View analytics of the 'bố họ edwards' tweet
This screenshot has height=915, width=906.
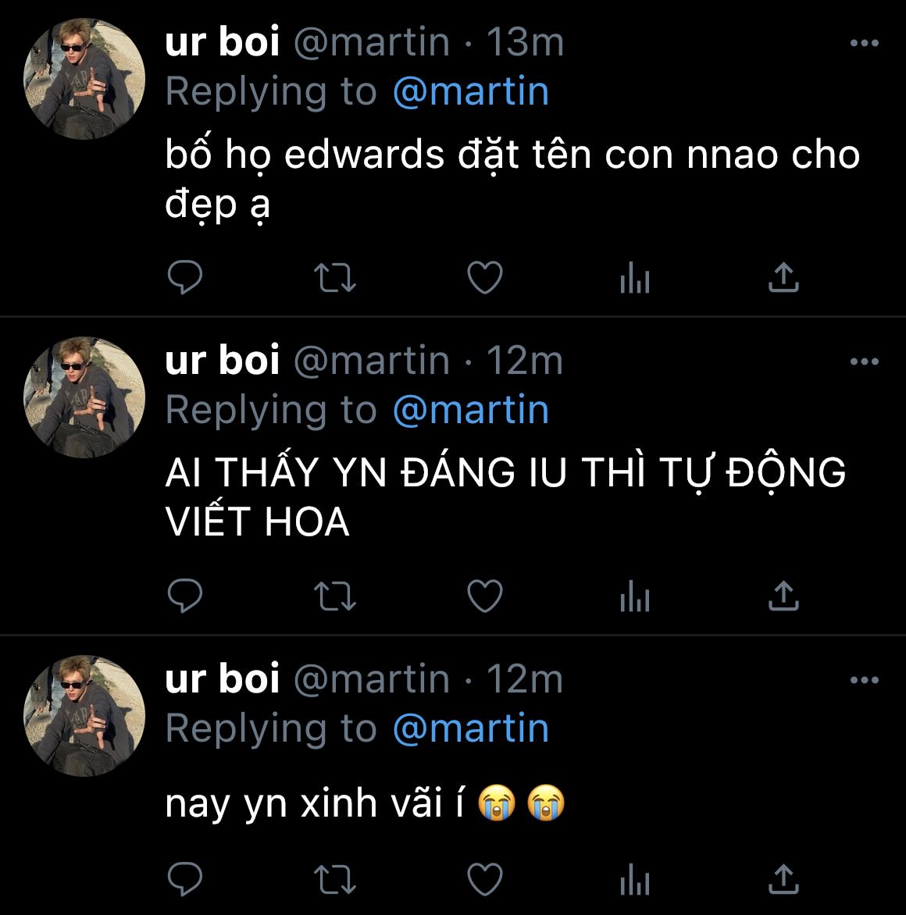coord(634,277)
